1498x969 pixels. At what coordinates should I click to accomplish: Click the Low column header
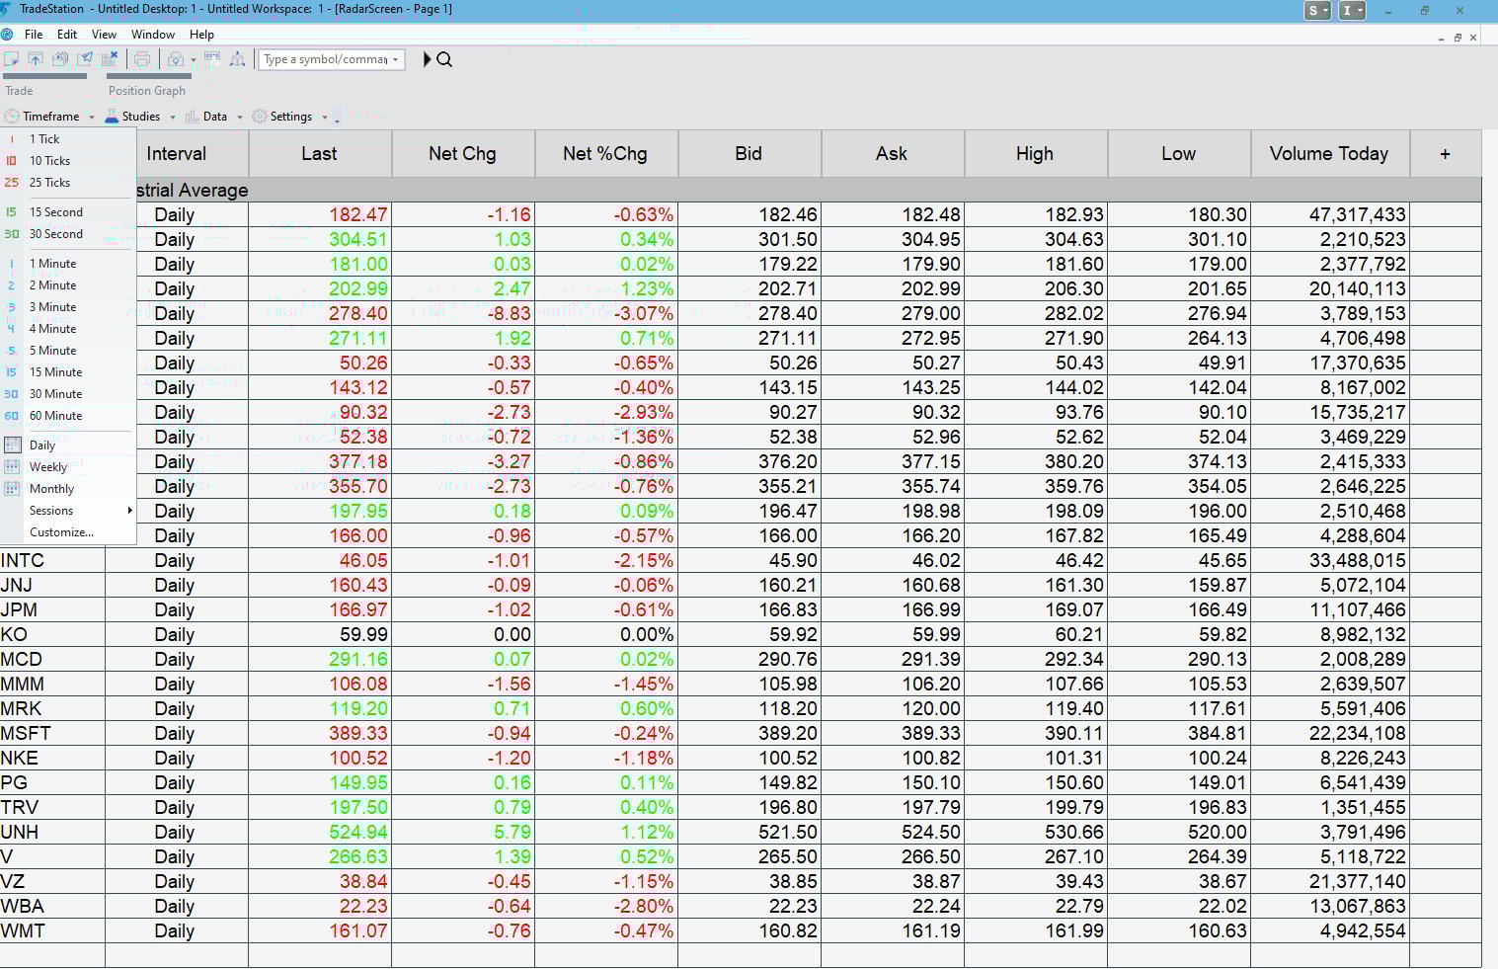point(1179,154)
